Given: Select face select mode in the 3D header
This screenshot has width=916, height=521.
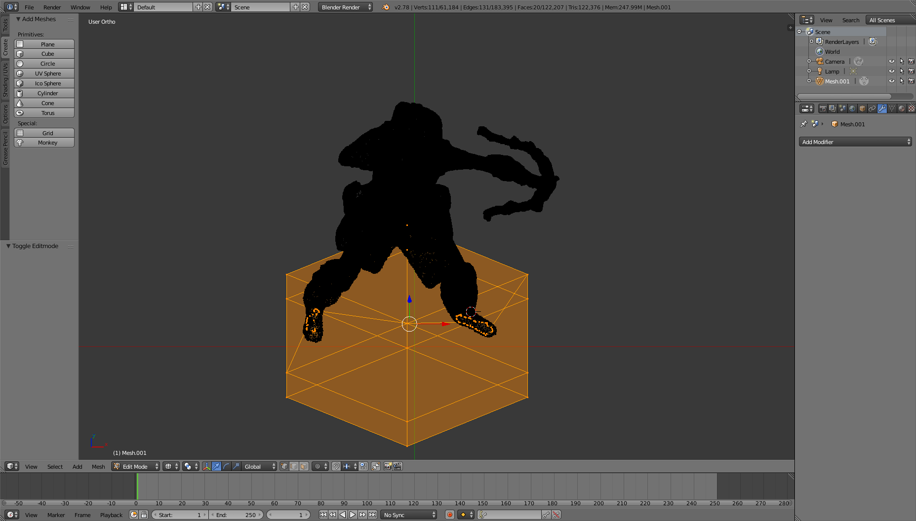Looking at the screenshot, I should (304, 466).
